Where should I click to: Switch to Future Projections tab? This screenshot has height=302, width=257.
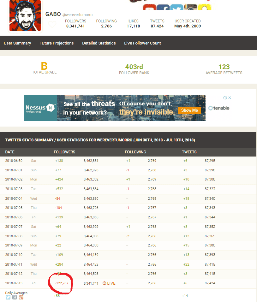coord(57,43)
